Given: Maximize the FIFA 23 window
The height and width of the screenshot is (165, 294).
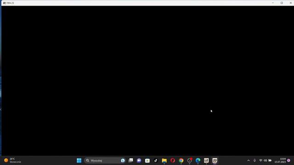Looking at the screenshot, I should pyautogui.click(x=282, y=3).
